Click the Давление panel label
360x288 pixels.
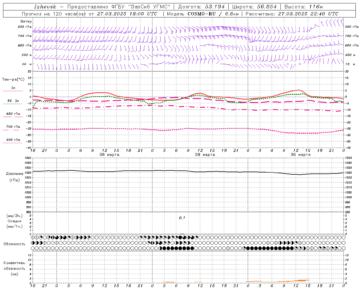(x=15, y=174)
